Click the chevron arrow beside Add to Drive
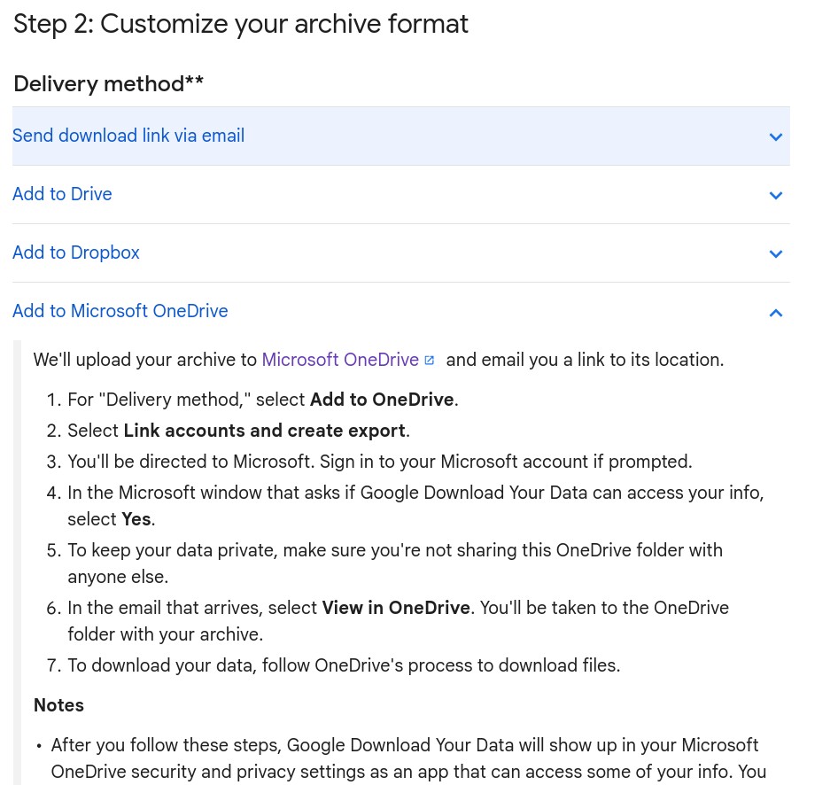This screenshot has width=838, height=785. coord(775,196)
